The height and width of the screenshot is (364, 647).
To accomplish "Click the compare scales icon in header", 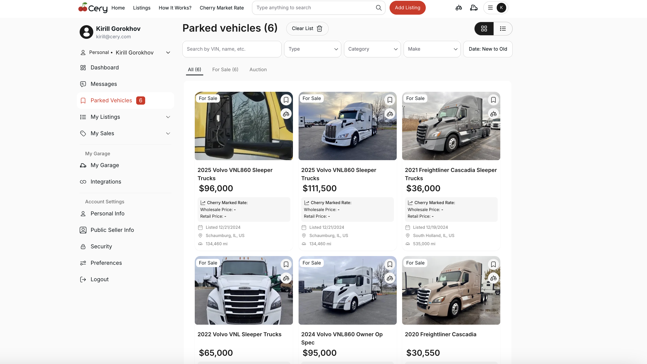I will click(459, 8).
